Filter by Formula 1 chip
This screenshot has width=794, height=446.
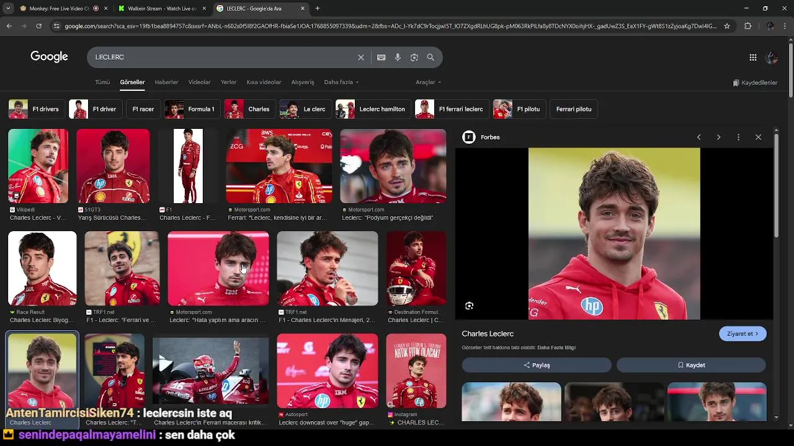click(191, 109)
